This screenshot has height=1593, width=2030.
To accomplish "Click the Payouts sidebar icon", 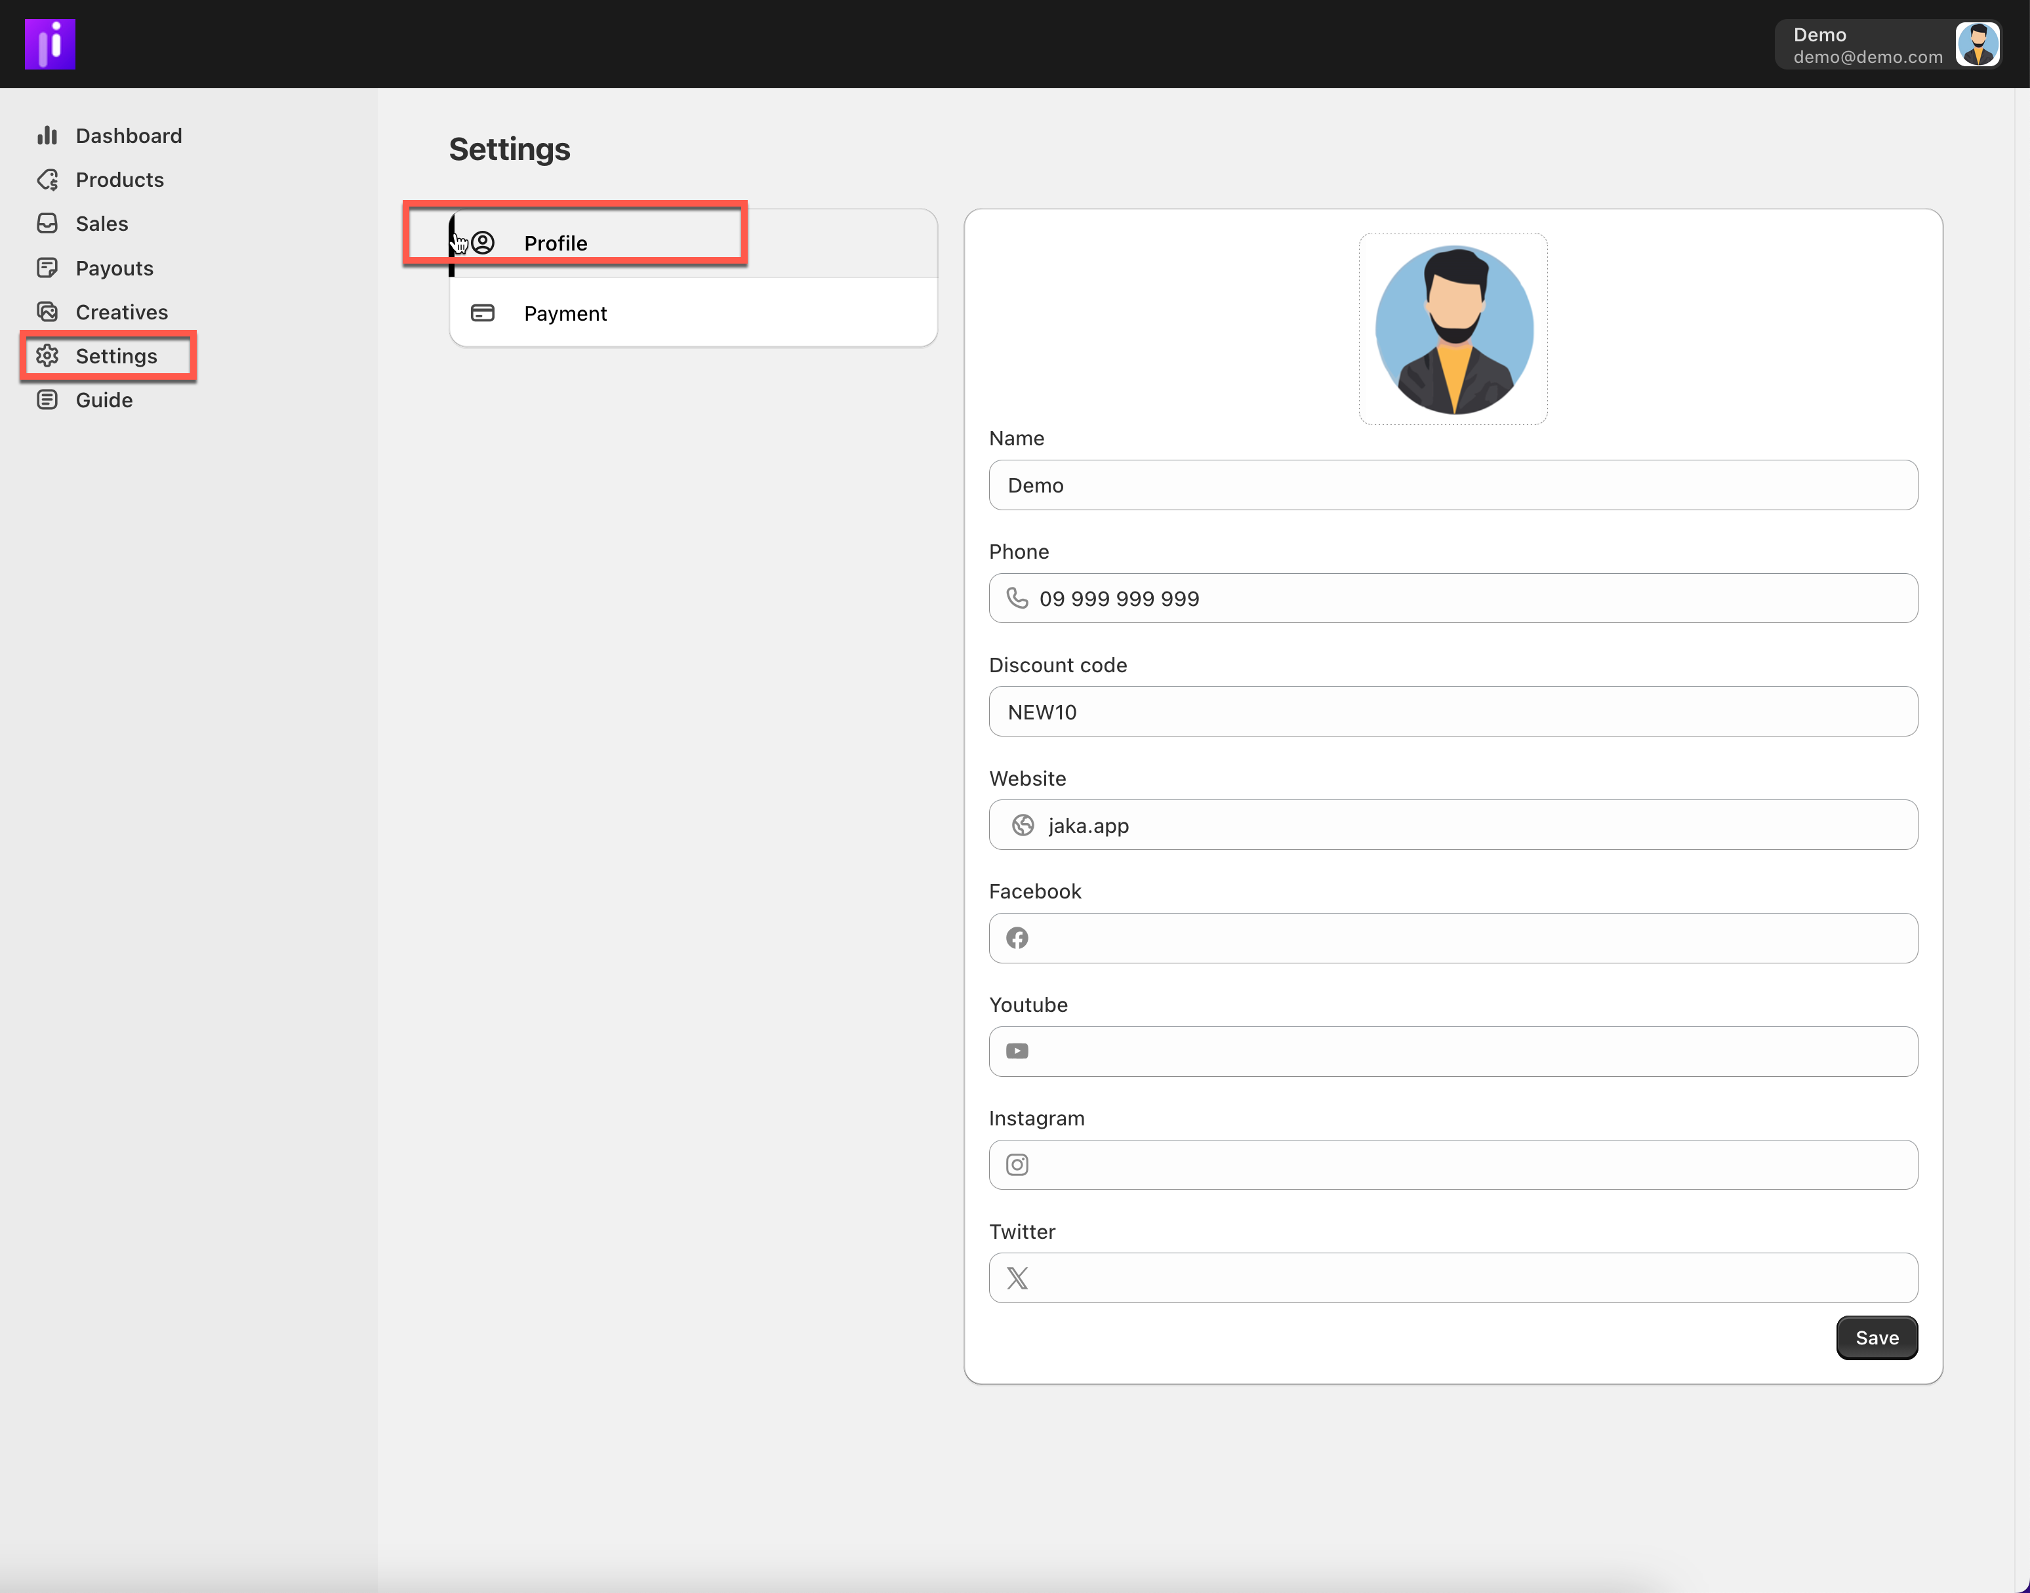I will point(48,269).
